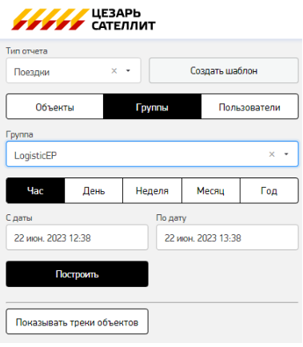The height and width of the screenshot is (347, 303).
Task: Click Создать шаблон button
Action: click(x=224, y=70)
